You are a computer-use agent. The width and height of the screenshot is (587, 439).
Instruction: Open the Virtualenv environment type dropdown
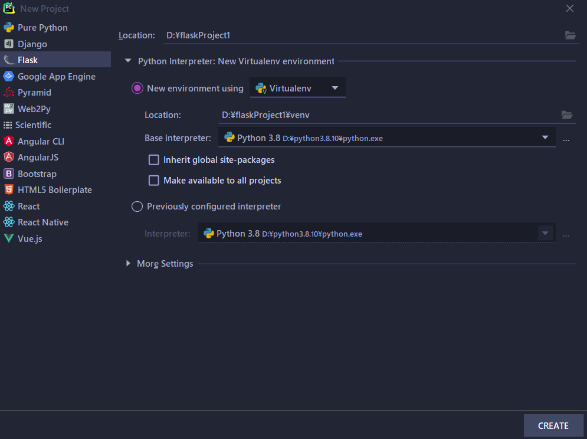coord(297,89)
